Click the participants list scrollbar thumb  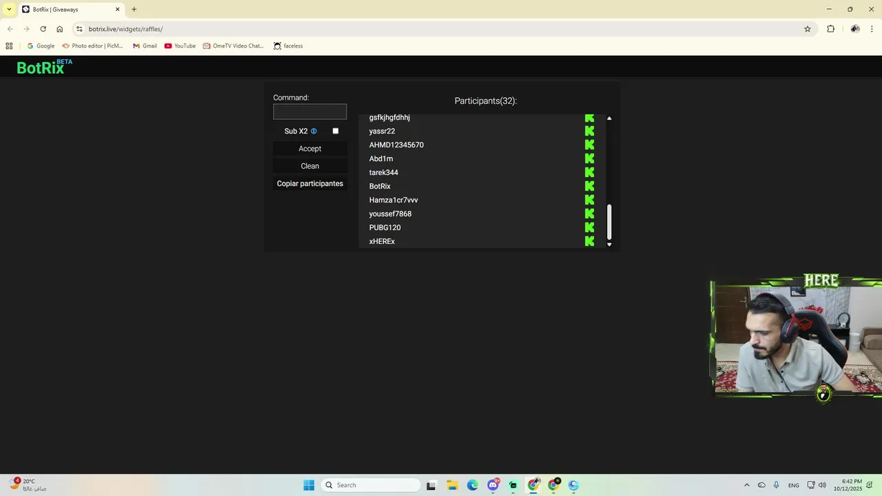(609, 221)
